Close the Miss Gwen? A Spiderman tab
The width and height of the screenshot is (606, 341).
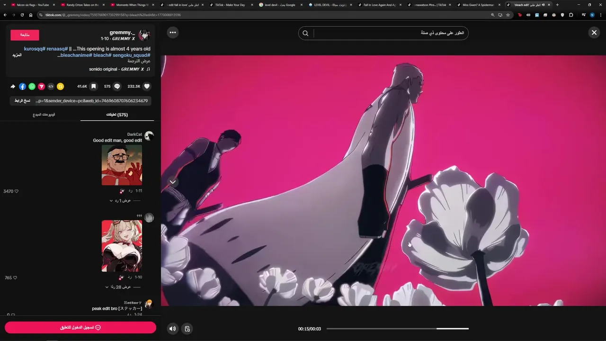[x=499, y=5]
